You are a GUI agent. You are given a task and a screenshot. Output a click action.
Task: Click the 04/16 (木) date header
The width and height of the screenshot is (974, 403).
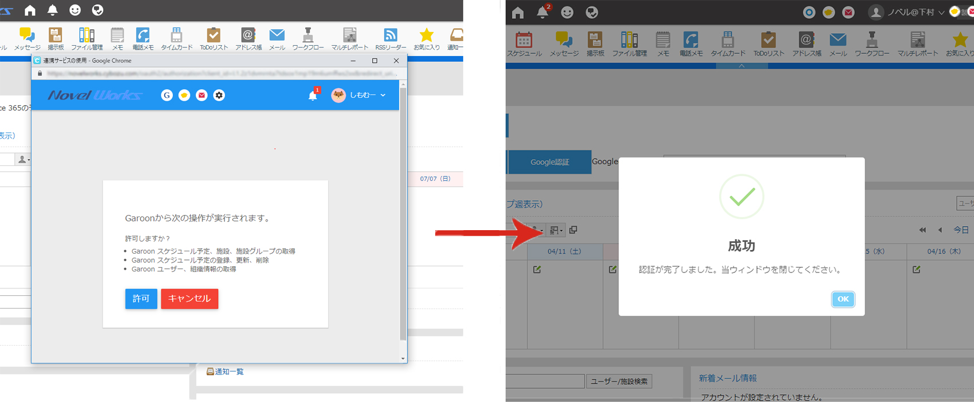944,251
